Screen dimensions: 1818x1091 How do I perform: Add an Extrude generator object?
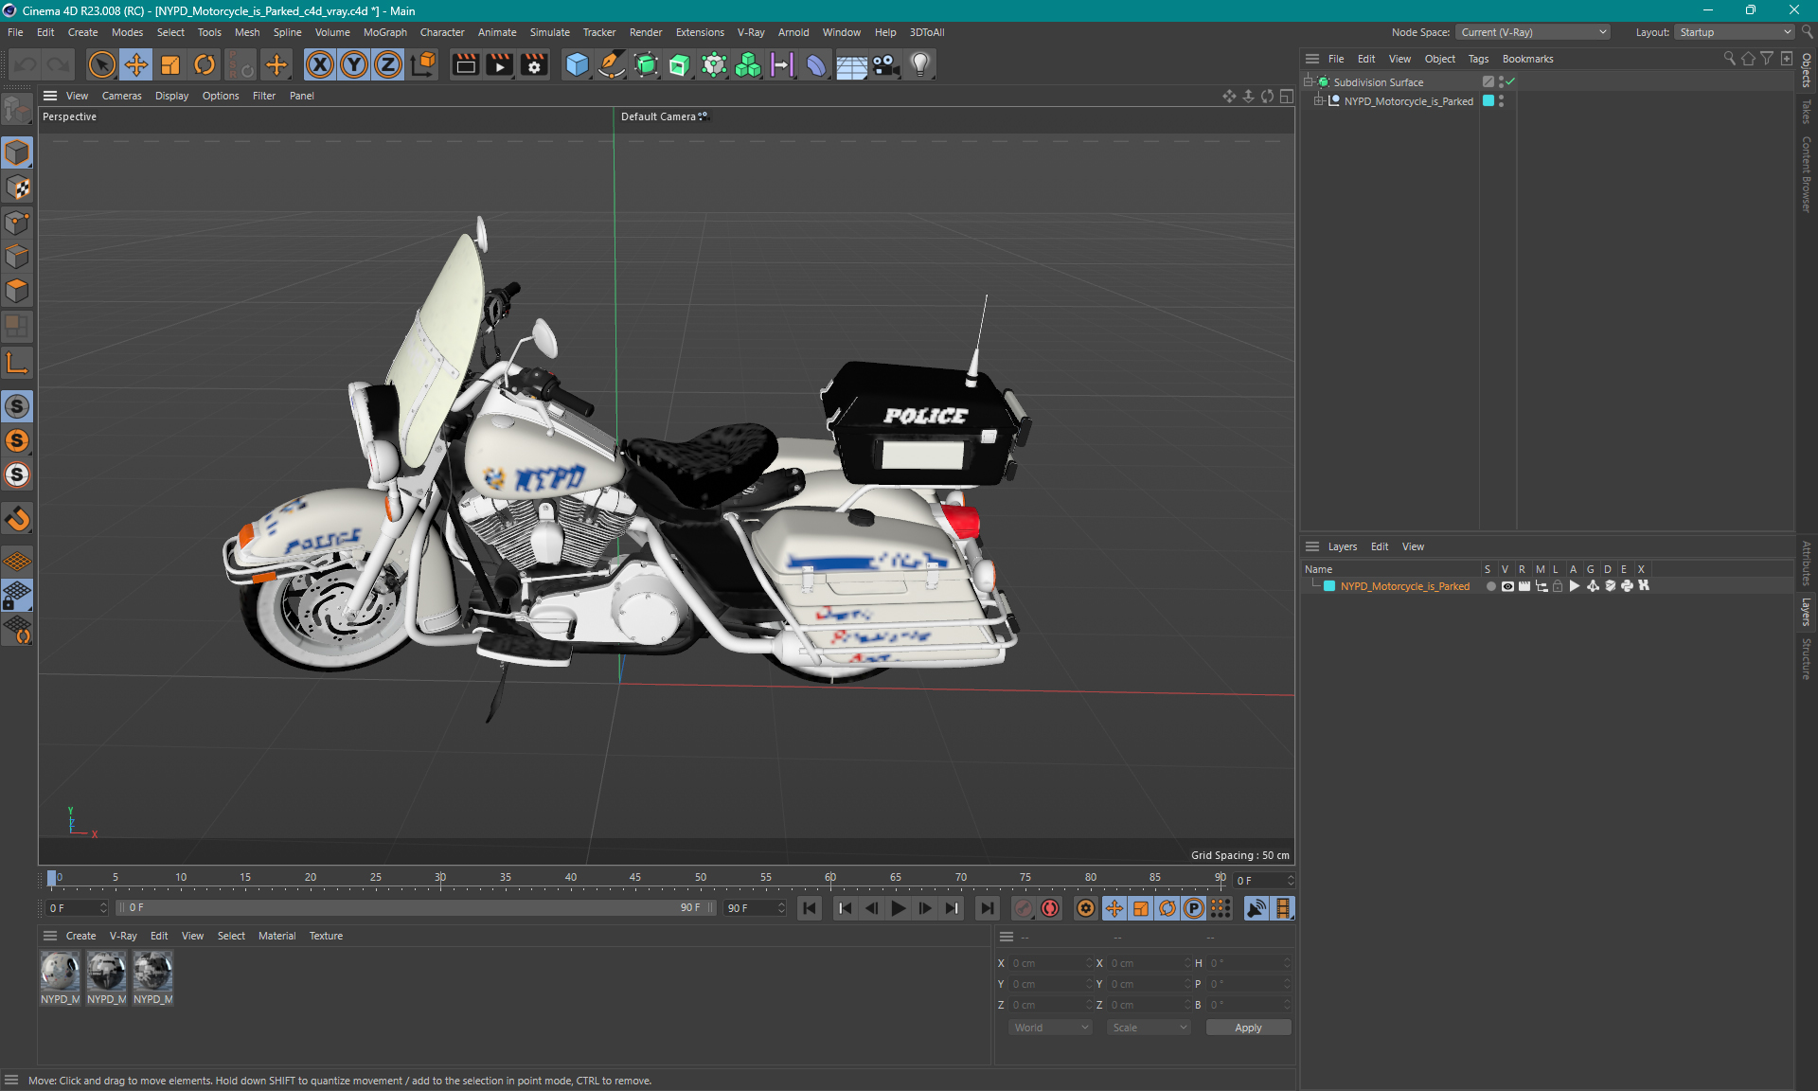[x=680, y=64]
